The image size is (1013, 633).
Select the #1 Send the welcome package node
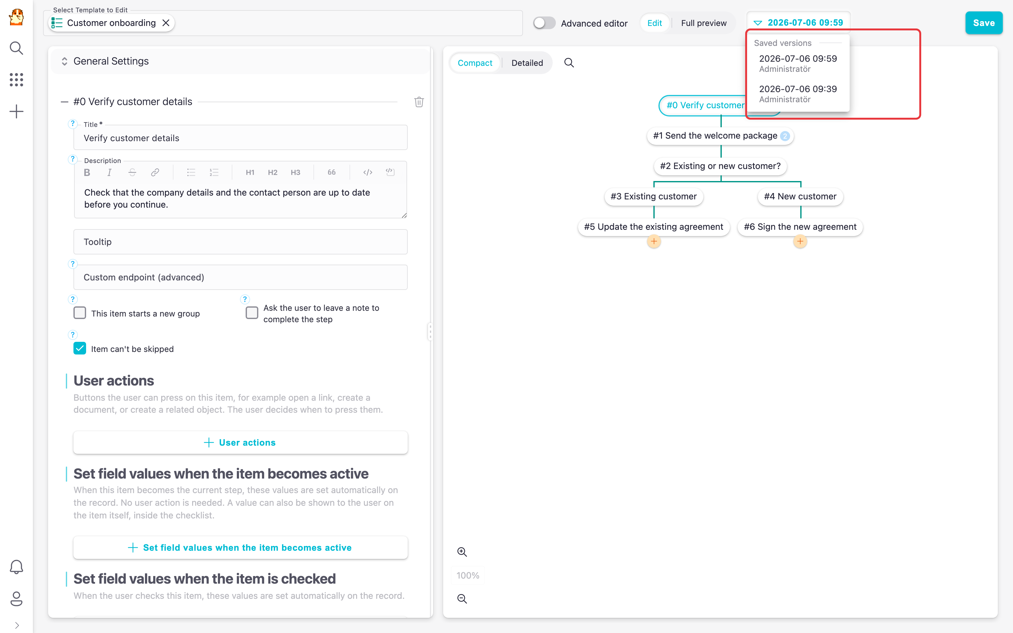(720, 136)
